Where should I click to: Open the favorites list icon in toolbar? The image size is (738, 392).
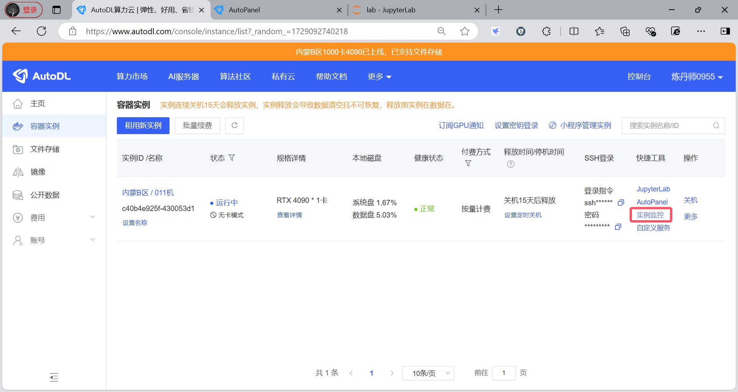click(600, 31)
